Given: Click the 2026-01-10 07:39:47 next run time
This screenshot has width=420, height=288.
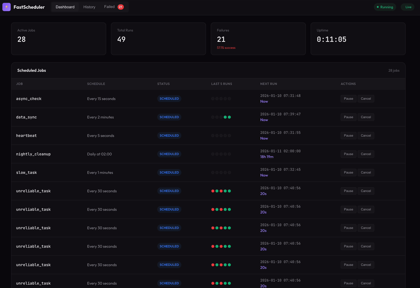Looking at the screenshot, I should [x=280, y=114].
